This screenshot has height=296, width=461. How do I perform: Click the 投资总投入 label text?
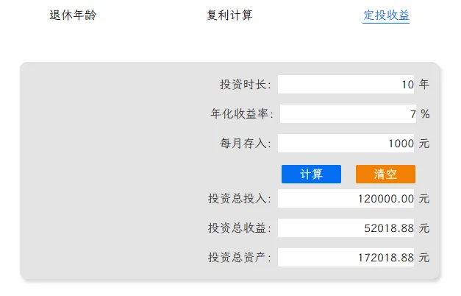(240, 199)
